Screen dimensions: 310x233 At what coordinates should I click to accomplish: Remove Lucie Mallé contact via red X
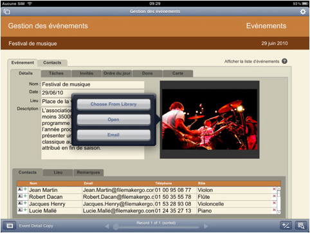pos(274,210)
